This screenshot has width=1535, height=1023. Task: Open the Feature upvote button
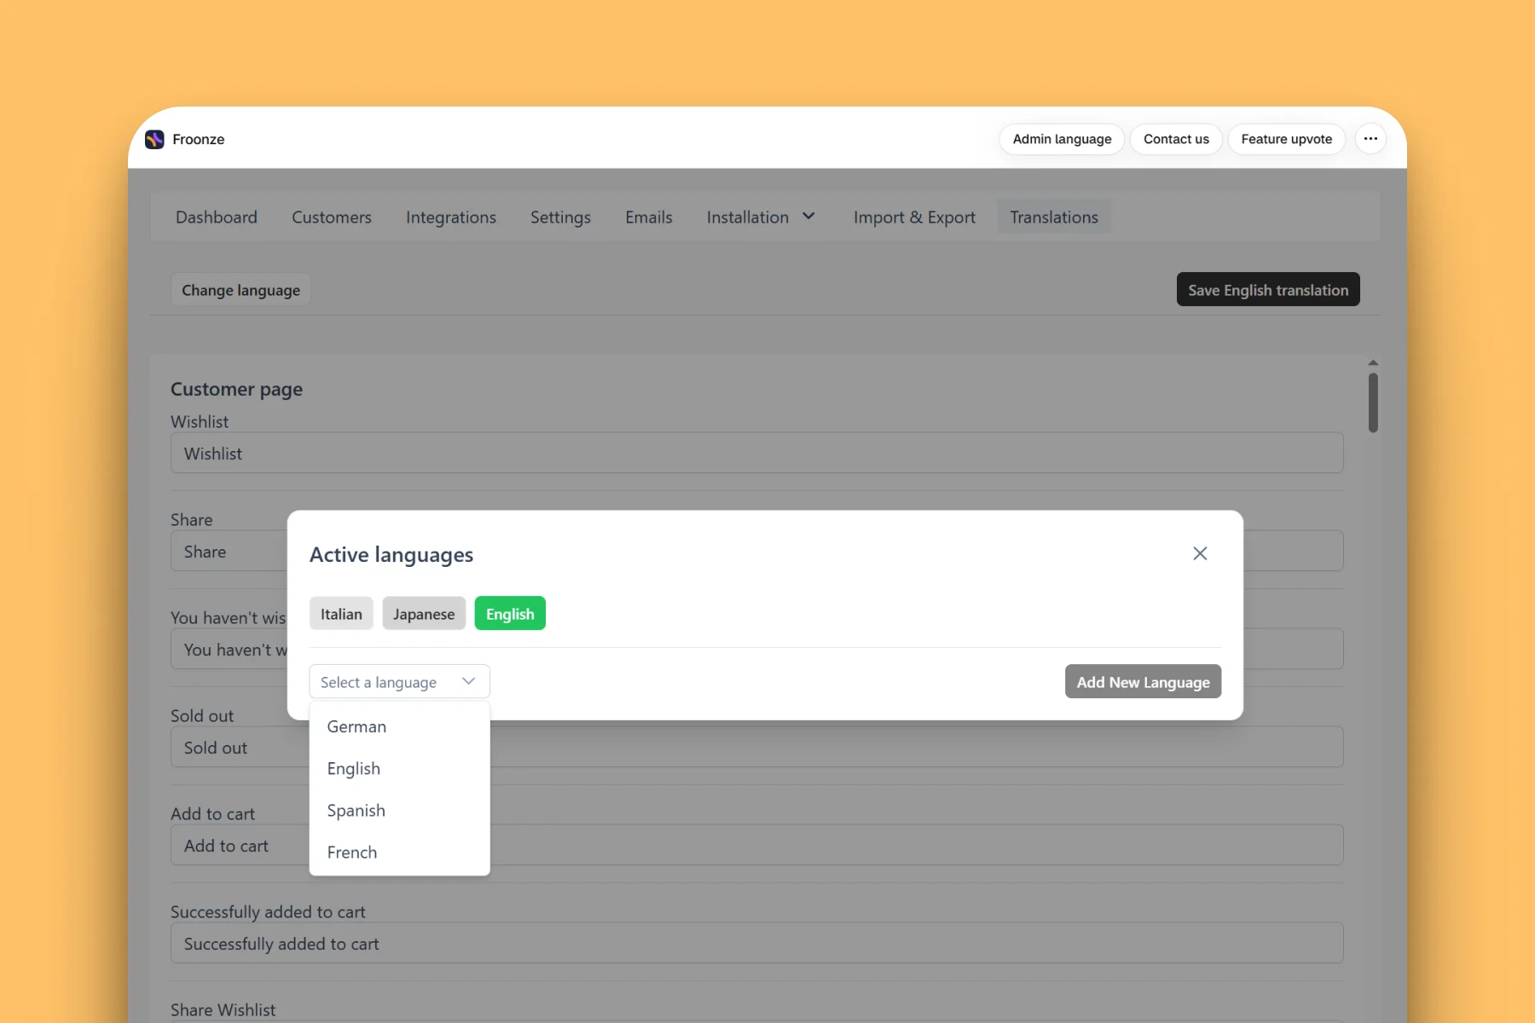(1286, 139)
